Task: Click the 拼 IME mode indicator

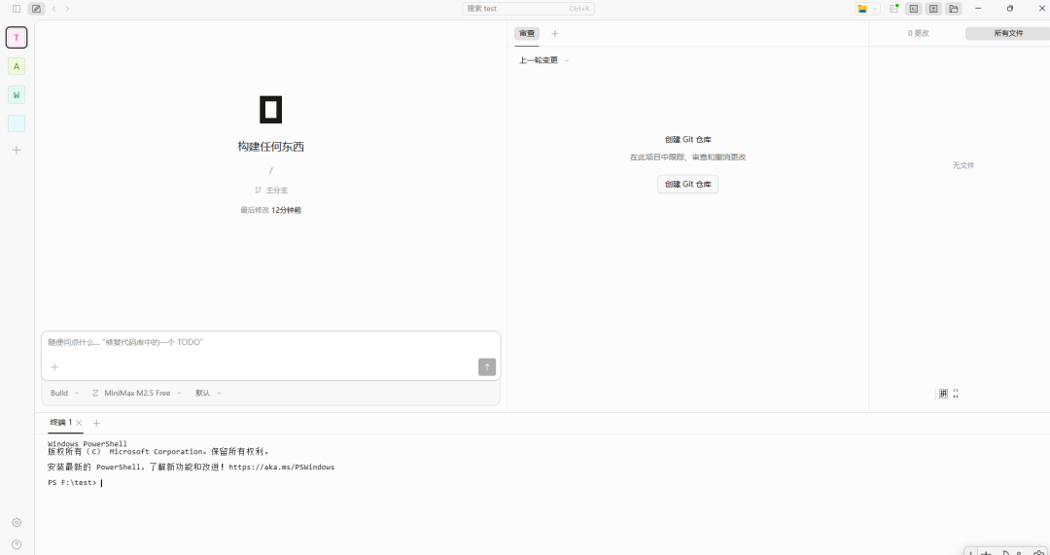Action: tap(943, 394)
